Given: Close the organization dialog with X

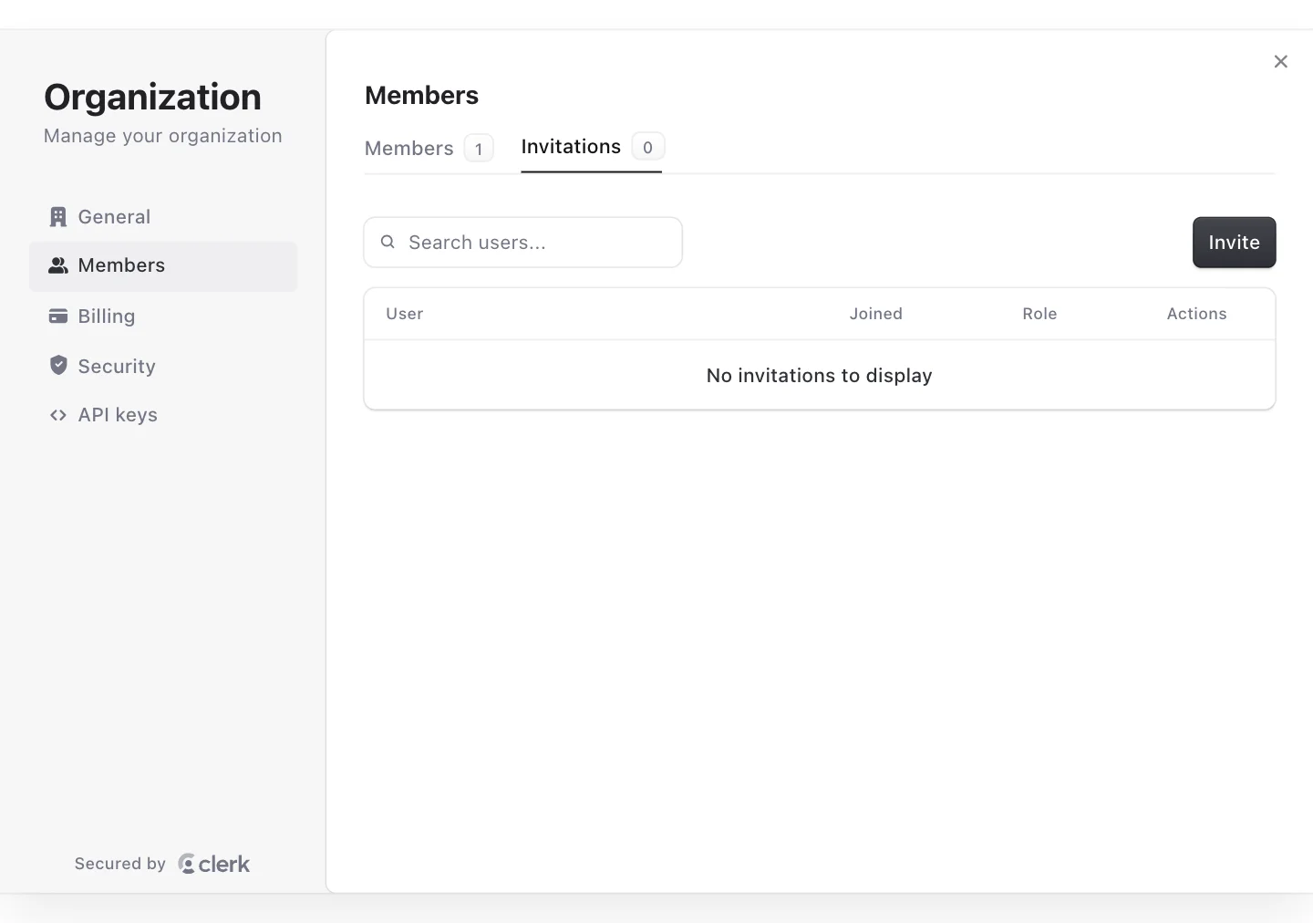Looking at the screenshot, I should tap(1281, 61).
